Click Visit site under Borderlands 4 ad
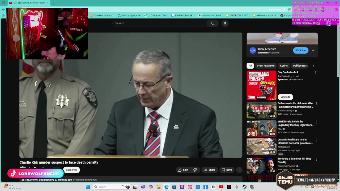The width and height of the screenshot is (340, 191). (x=285, y=97)
